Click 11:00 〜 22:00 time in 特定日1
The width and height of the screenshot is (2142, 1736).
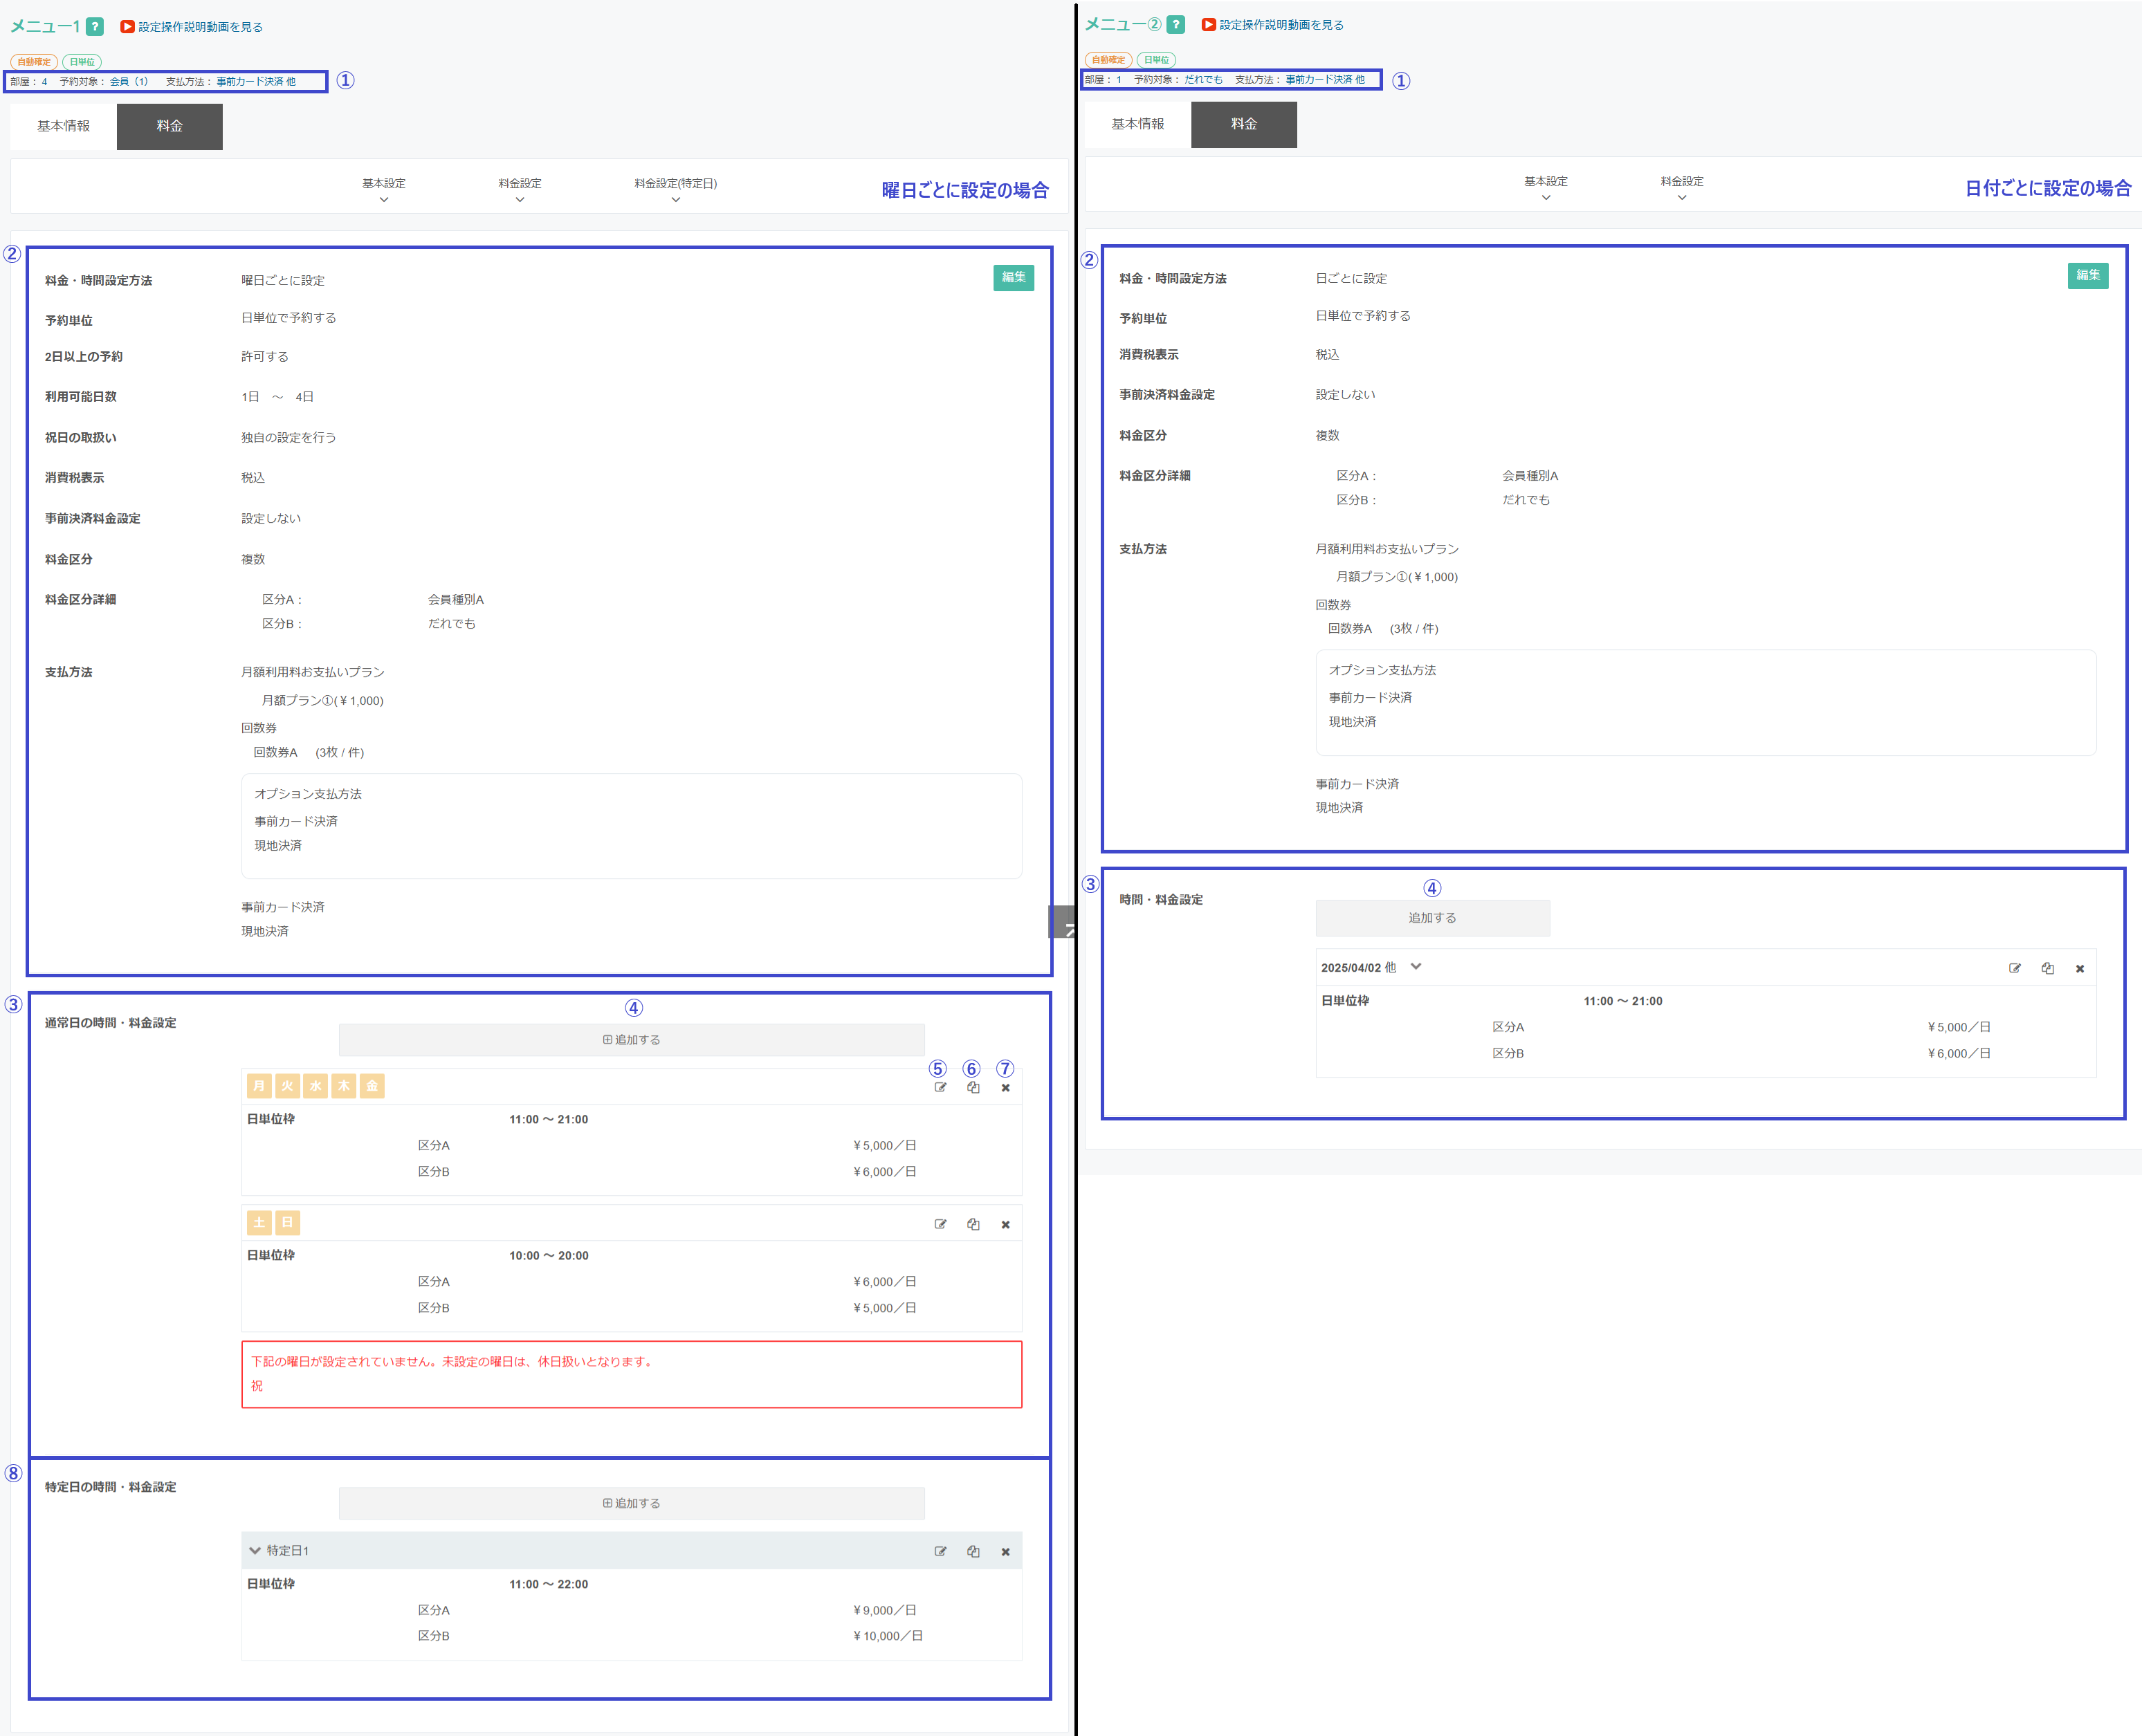point(548,1584)
